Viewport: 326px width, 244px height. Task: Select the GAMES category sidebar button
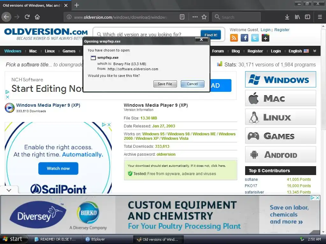280,136
